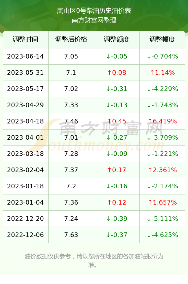Click the ↓-4.229% percentage cell
Image resolution: width=188 pixels, height=284 pixels.
162,89
